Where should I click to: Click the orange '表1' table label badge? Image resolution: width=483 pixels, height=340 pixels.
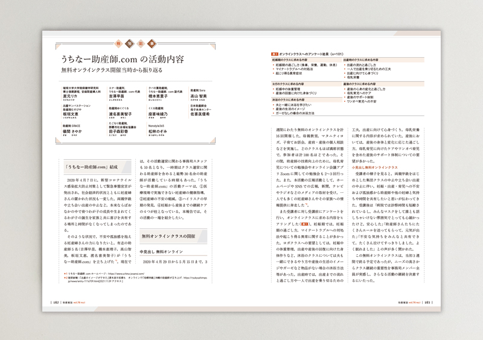coord(275,54)
